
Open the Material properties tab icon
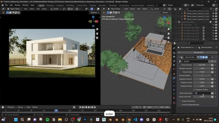pos(174,98)
